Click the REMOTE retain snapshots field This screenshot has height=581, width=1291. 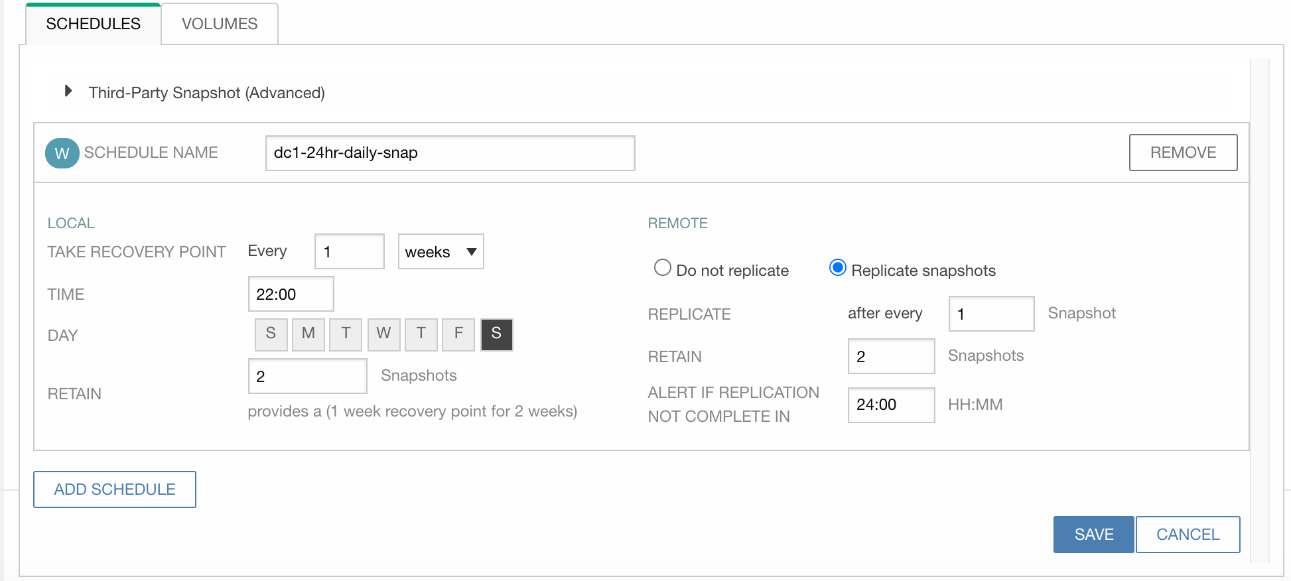[891, 356]
